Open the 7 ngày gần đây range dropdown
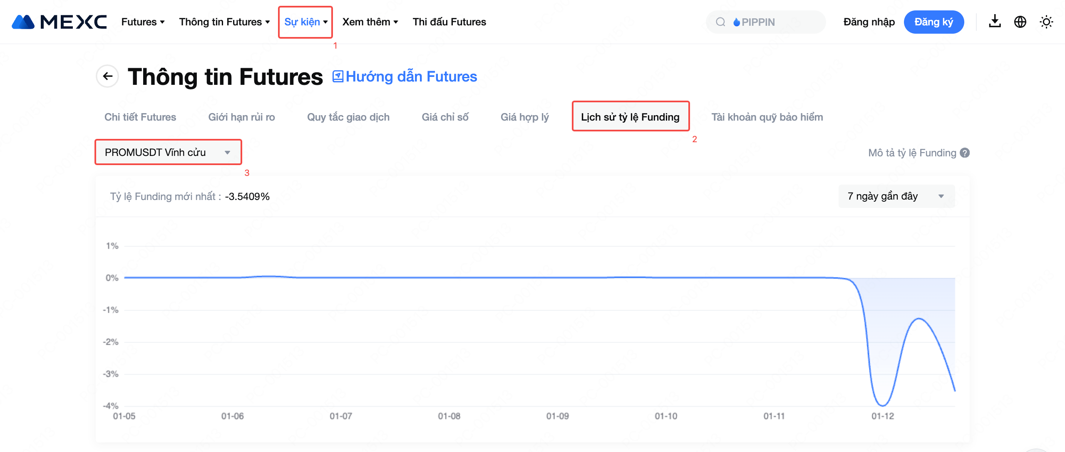This screenshot has height=452, width=1065. [x=896, y=196]
